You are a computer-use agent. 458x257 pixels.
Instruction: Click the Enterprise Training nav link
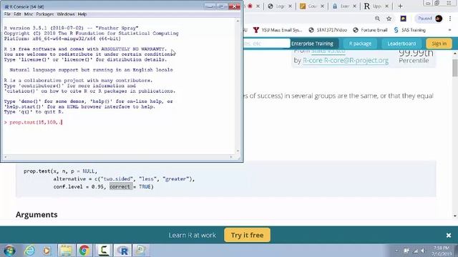click(312, 44)
